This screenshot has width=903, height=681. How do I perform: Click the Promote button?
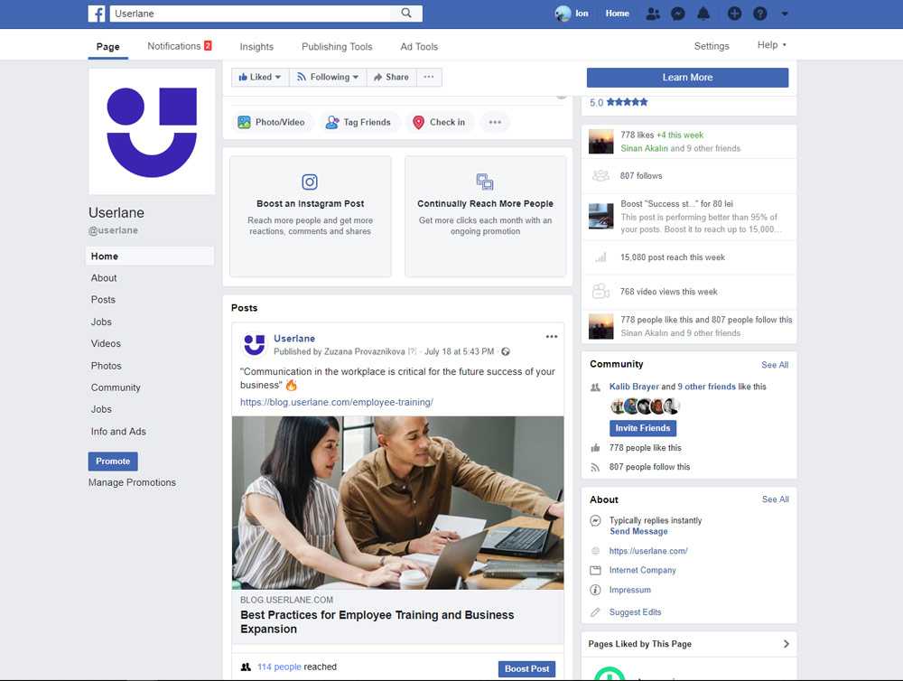[x=113, y=461]
